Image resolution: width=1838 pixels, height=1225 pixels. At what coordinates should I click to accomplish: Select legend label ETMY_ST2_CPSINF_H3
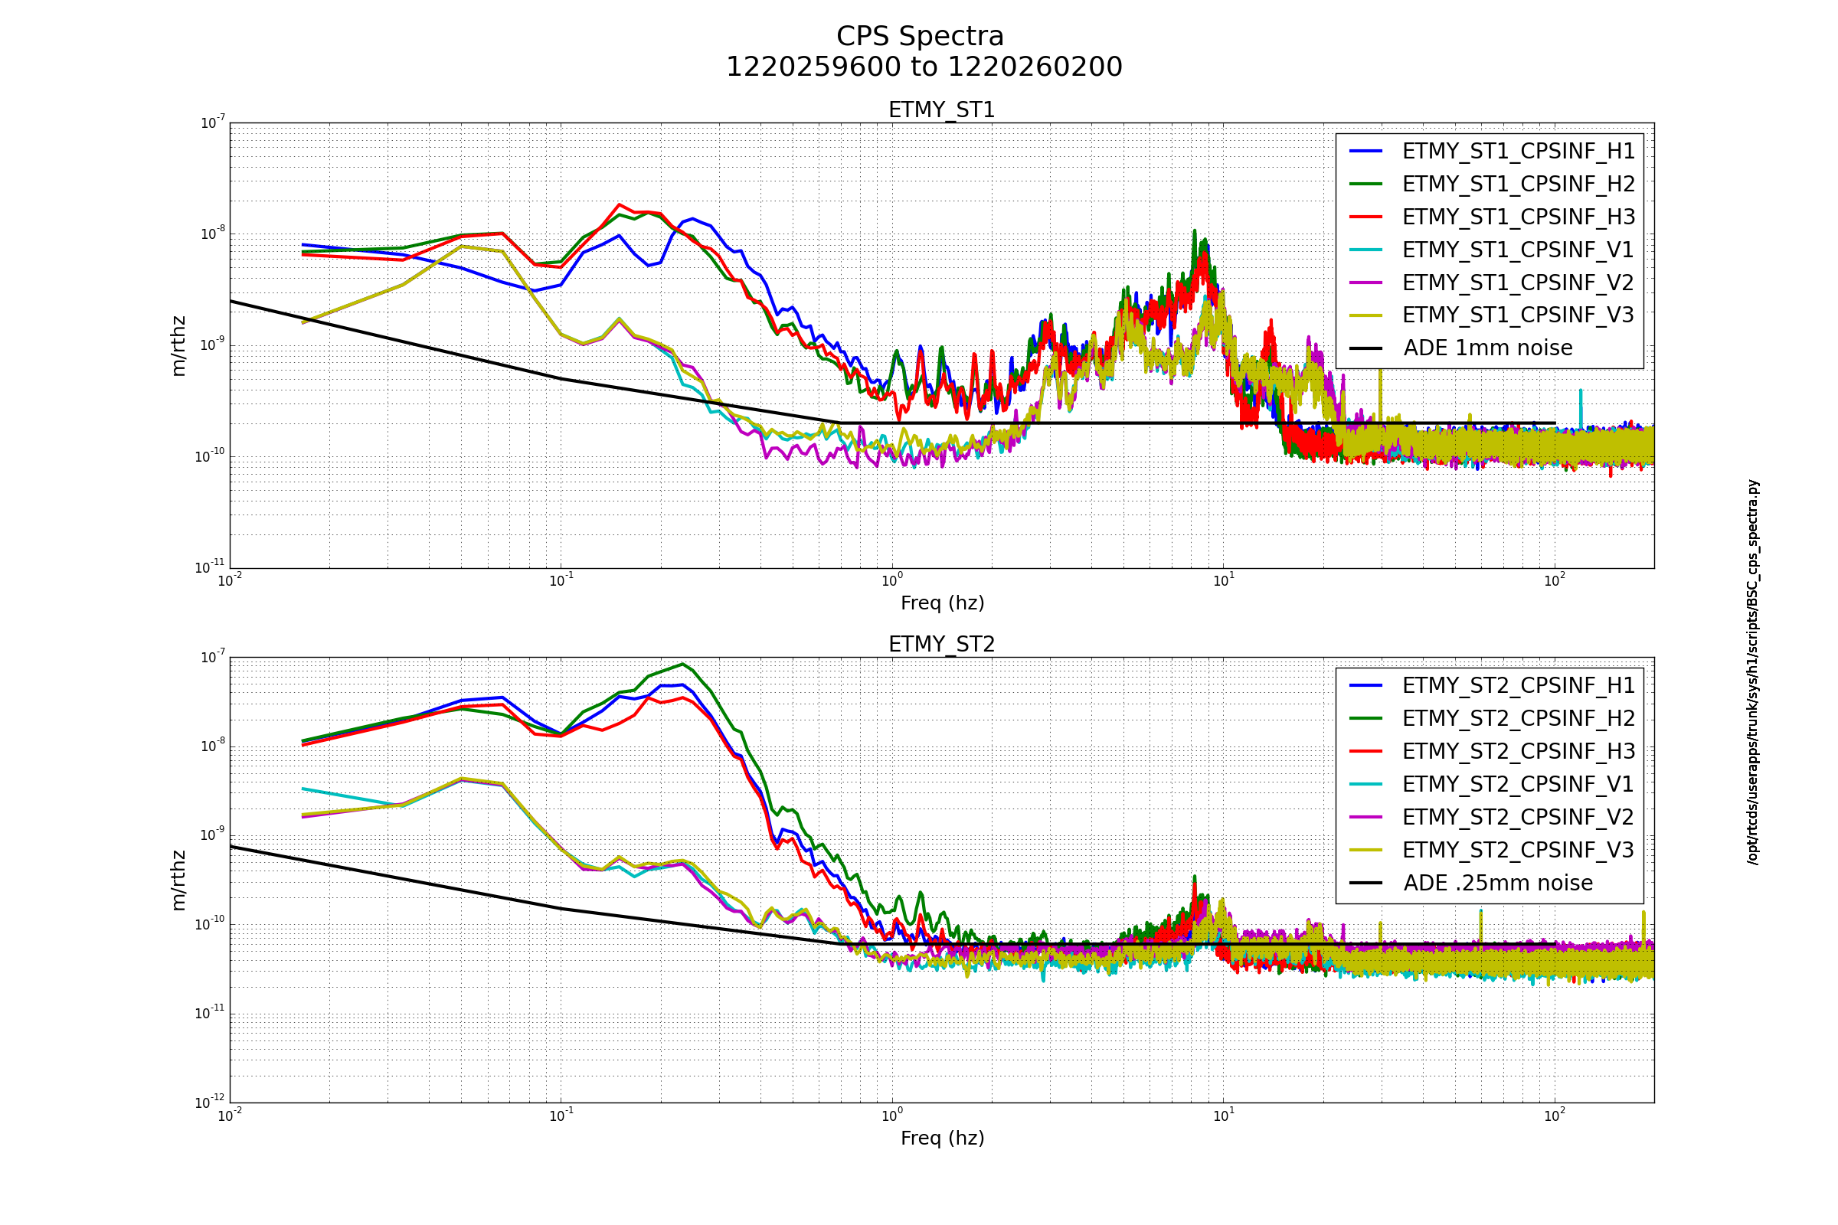(1519, 751)
